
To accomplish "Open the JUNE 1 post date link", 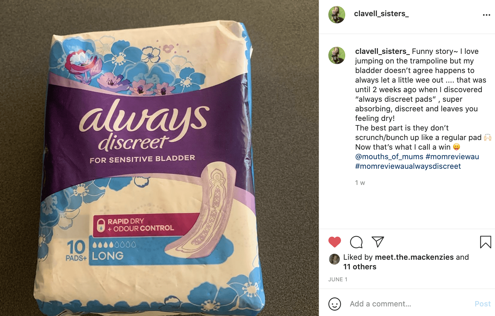I will (338, 279).
